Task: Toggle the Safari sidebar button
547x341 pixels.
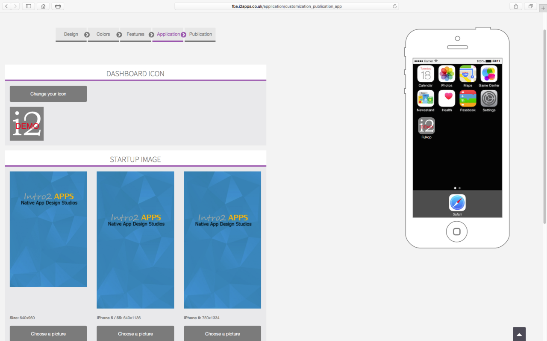Action: [28, 6]
